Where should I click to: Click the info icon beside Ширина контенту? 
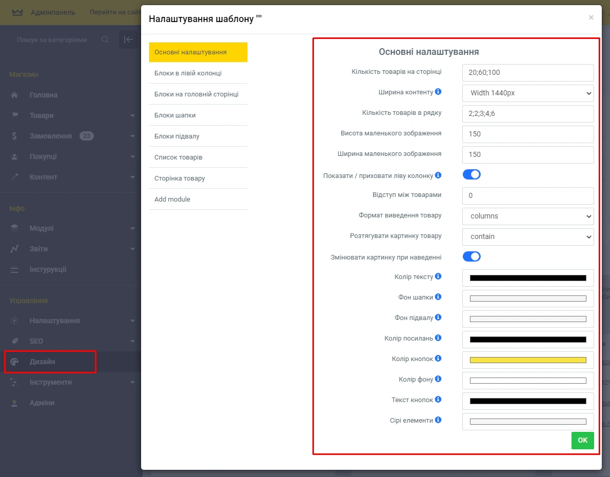(x=438, y=92)
